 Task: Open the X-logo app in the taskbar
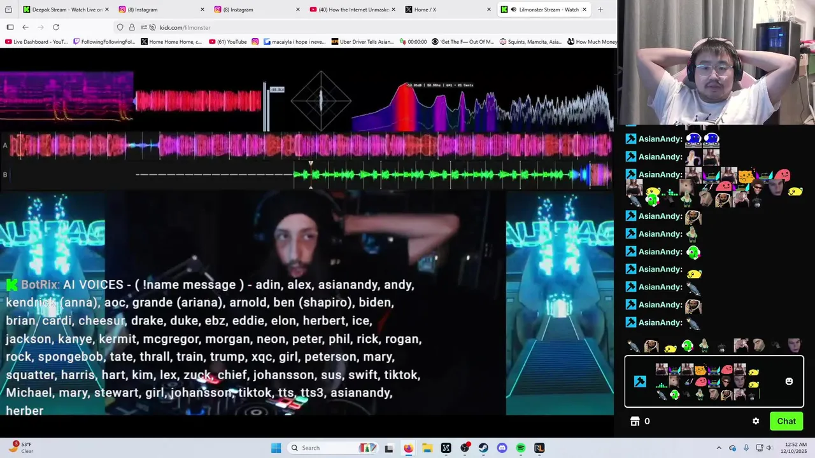(x=446, y=448)
